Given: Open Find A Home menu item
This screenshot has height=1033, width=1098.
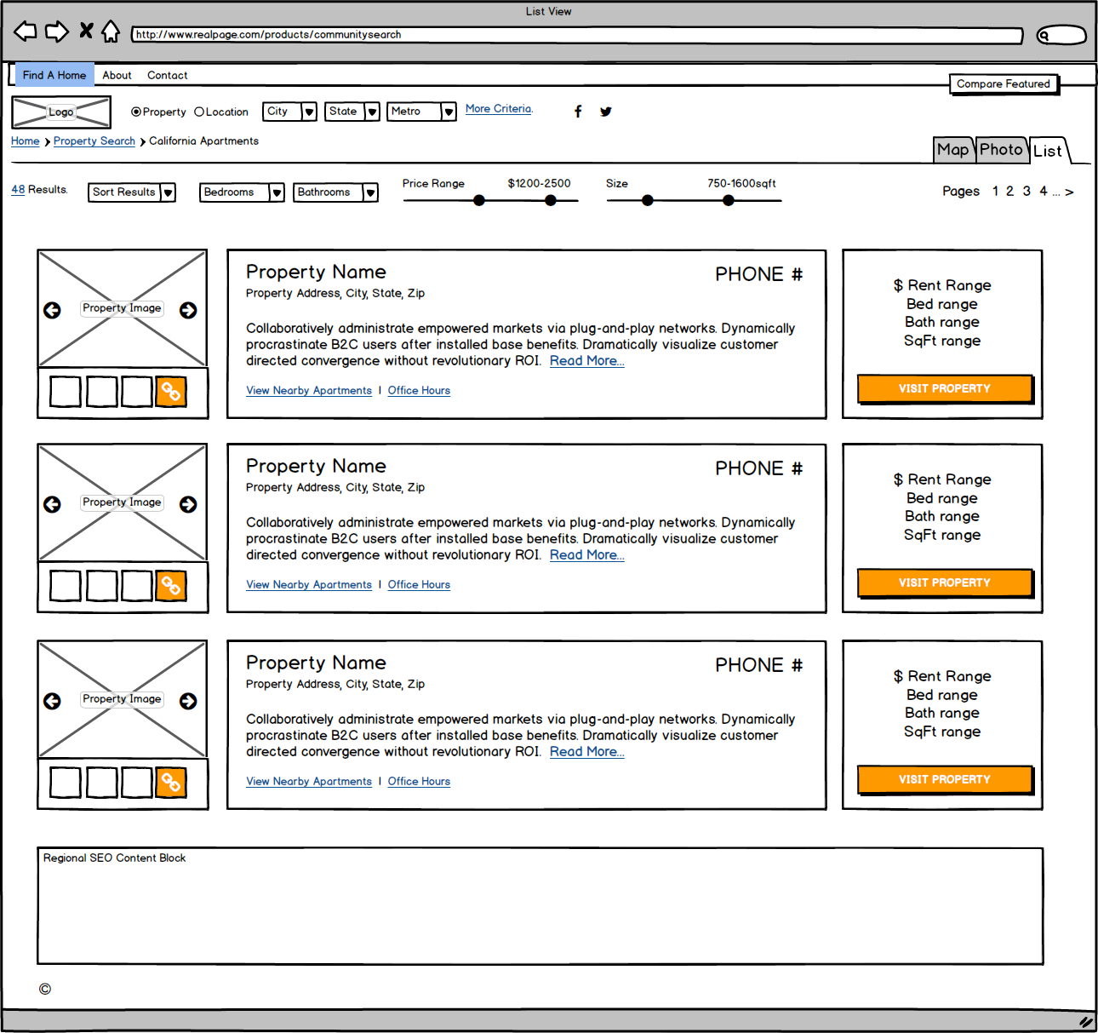Looking at the screenshot, I should click(x=54, y=75).
